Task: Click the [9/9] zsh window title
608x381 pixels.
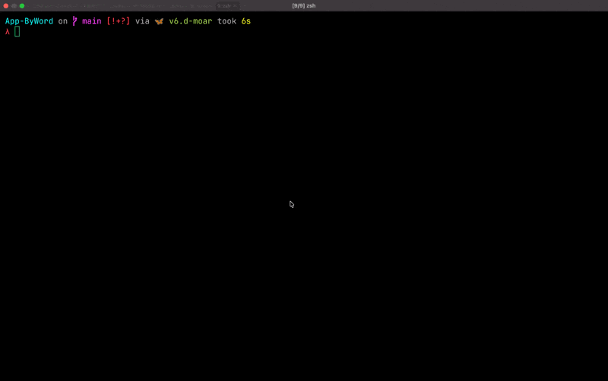Action: [x=304, y=5]
